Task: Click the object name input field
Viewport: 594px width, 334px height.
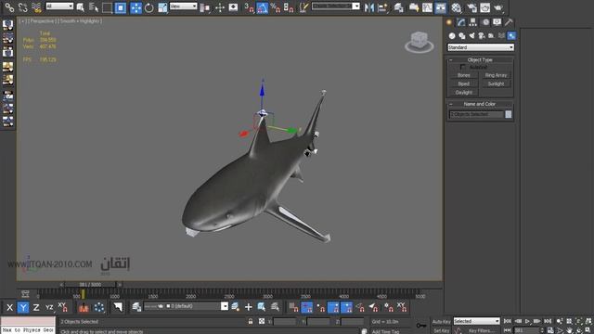Action: click(x=476, y=114)
